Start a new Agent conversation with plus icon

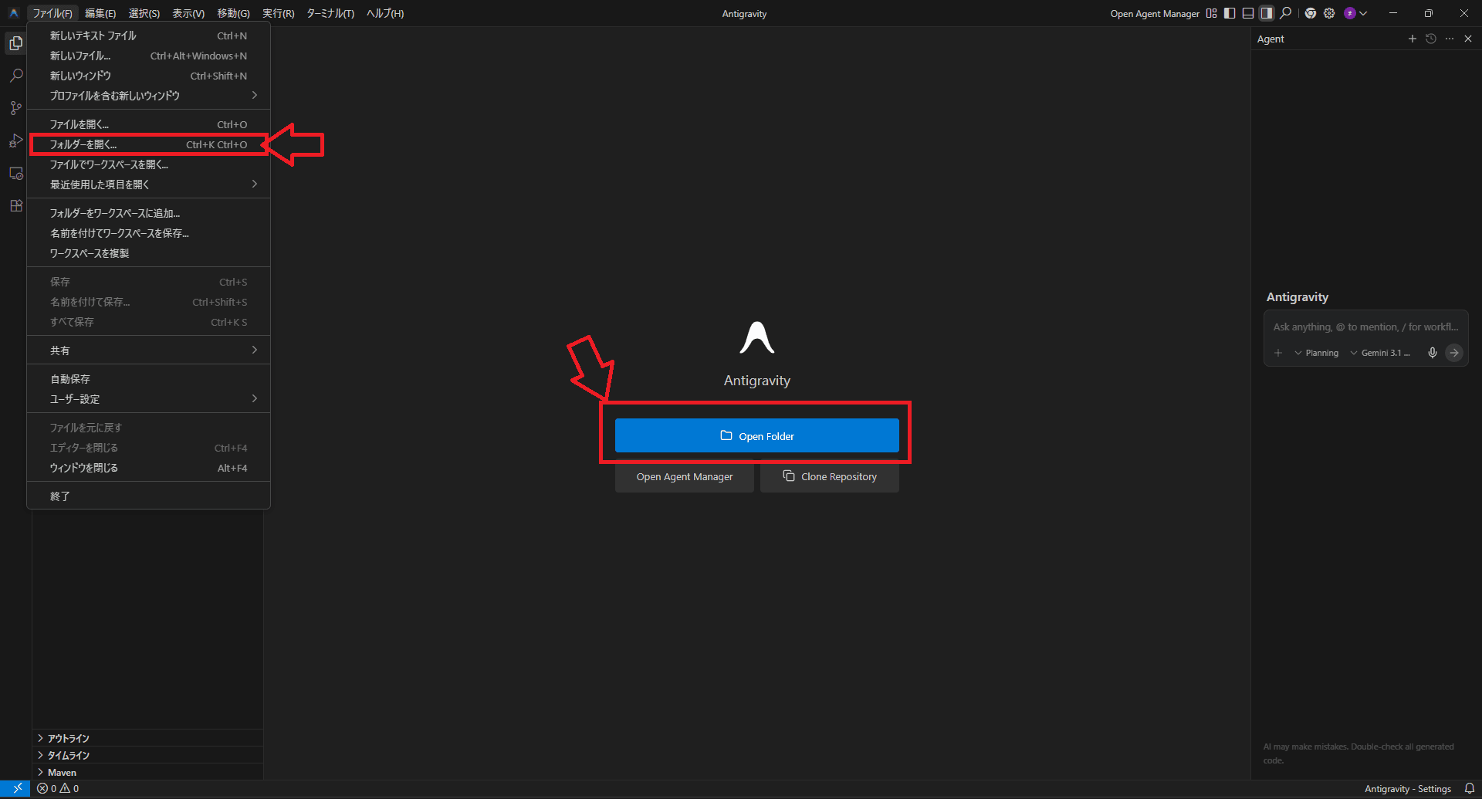coord(1412,39)
